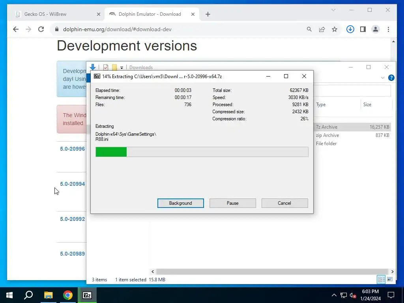The height and width of the screenshot is (303, 404).
Task: Select the Dolphin Emulator - Download tab
Action: tap(150, 14)
